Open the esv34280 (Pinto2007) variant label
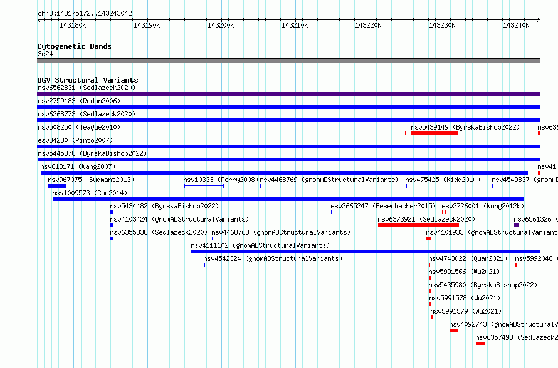Screen dimensions: 558x368 (x=75, y=140)
